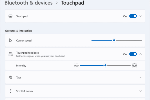
Task: Click the high intensity waves icon
Action: tap(134, 65)
